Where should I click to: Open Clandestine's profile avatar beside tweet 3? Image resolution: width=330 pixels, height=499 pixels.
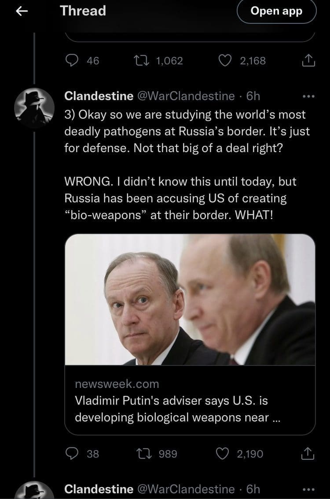[34, 108]
